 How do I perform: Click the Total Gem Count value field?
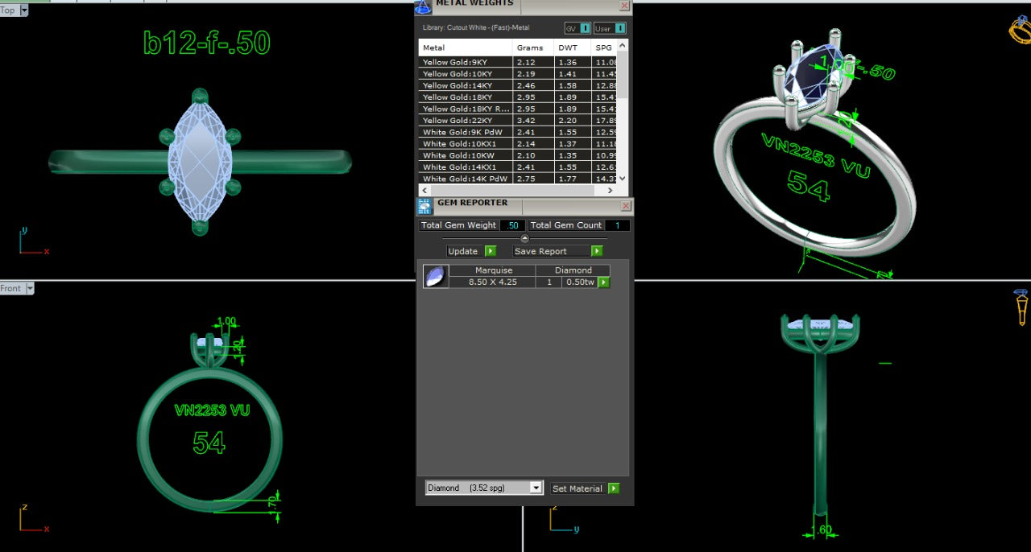pos(617,225)
